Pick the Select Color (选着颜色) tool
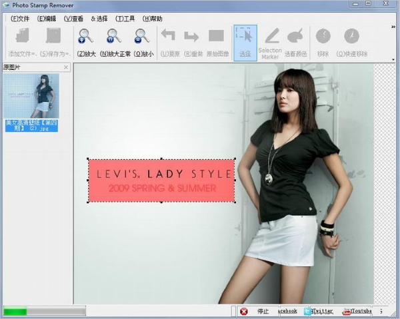The height and width of the screenshot is (319, 400). [295, 36]
